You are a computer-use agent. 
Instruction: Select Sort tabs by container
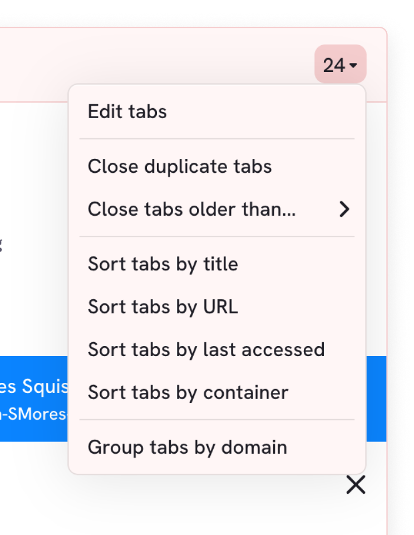pos(188,392)
